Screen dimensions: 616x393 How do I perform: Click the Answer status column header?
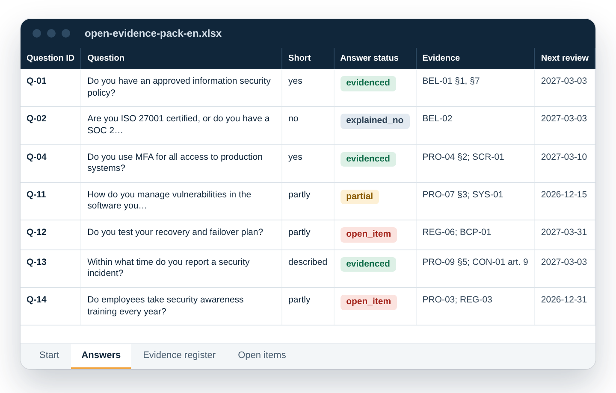tap(375, 58)
